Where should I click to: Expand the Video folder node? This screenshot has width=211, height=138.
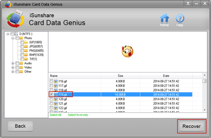13,68
